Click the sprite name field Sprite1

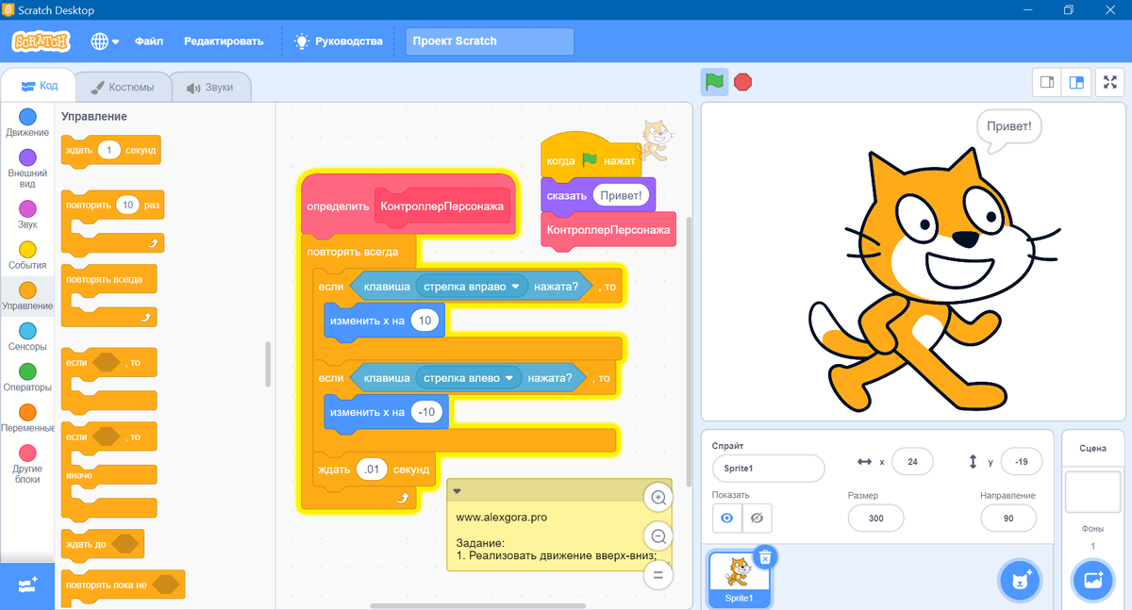pyautogui.click(x=769, y=468)
